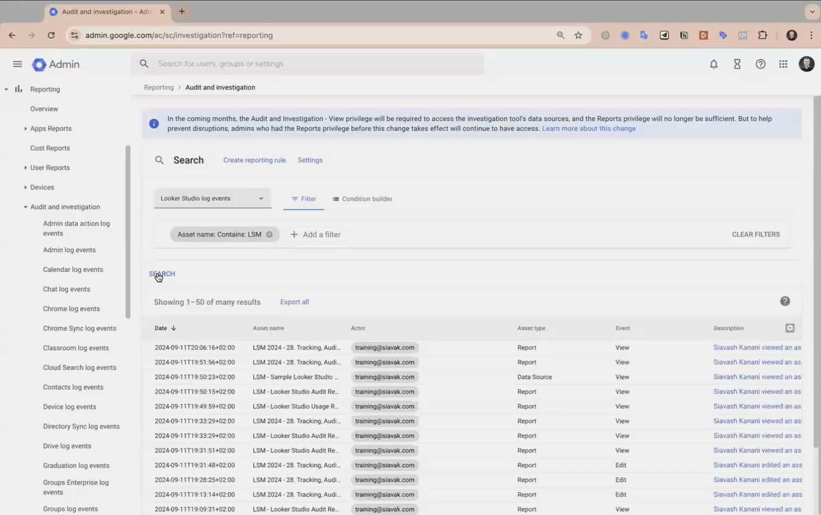Click Export all link
This screenshot has height=515, width=821.
[x=294, y=302]
